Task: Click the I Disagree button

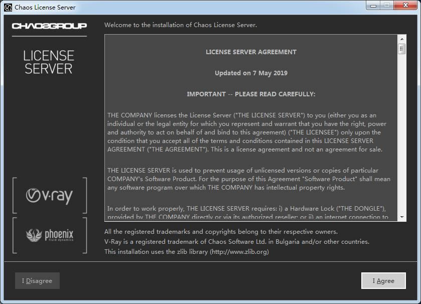Action: tap(37, 280)
